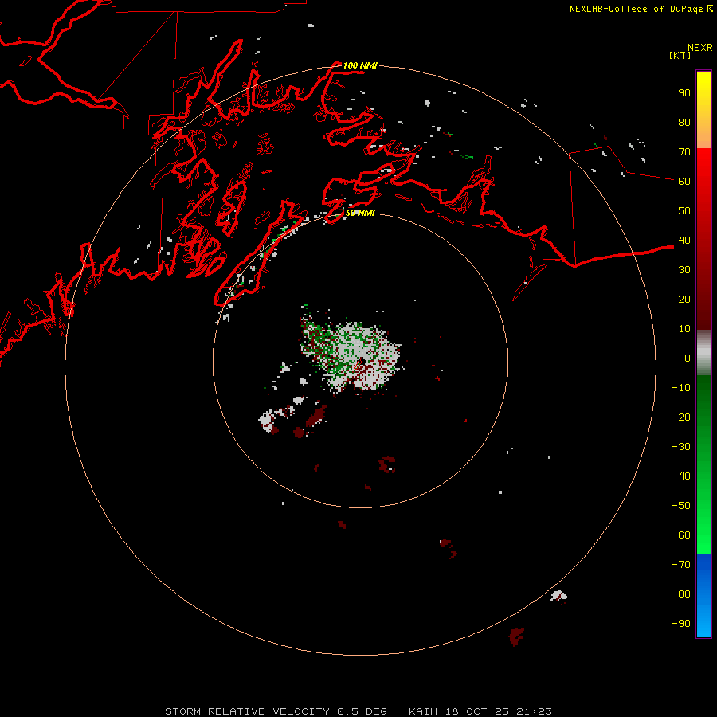Image resolution: width=717 pixels, height=717 pixels.
Task: Click the 100 NMI range ring label
Action: [360, 65]
